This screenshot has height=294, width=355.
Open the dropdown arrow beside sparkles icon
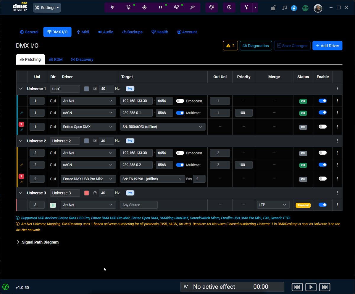pos(255,7)
